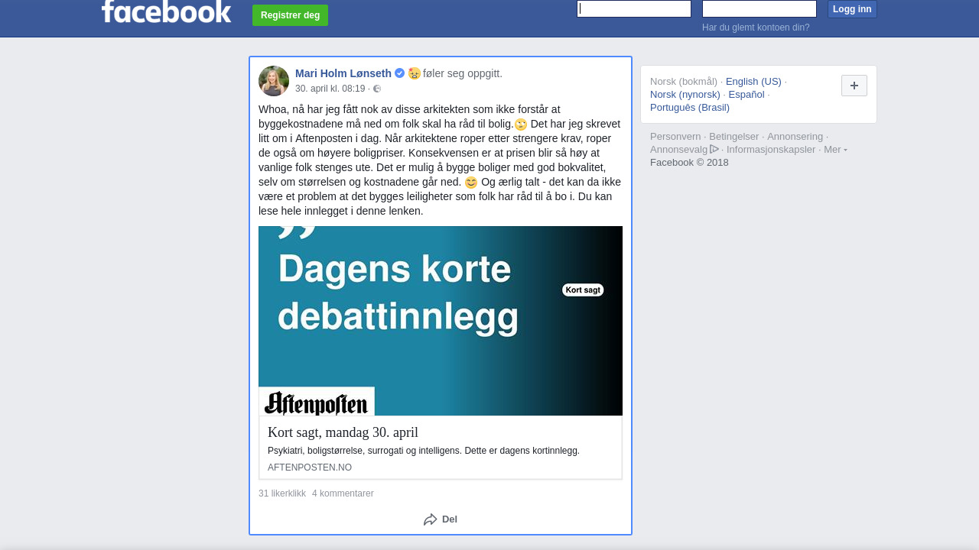Open the forgotten account link
Screen dimensions: 979x550
756,27
